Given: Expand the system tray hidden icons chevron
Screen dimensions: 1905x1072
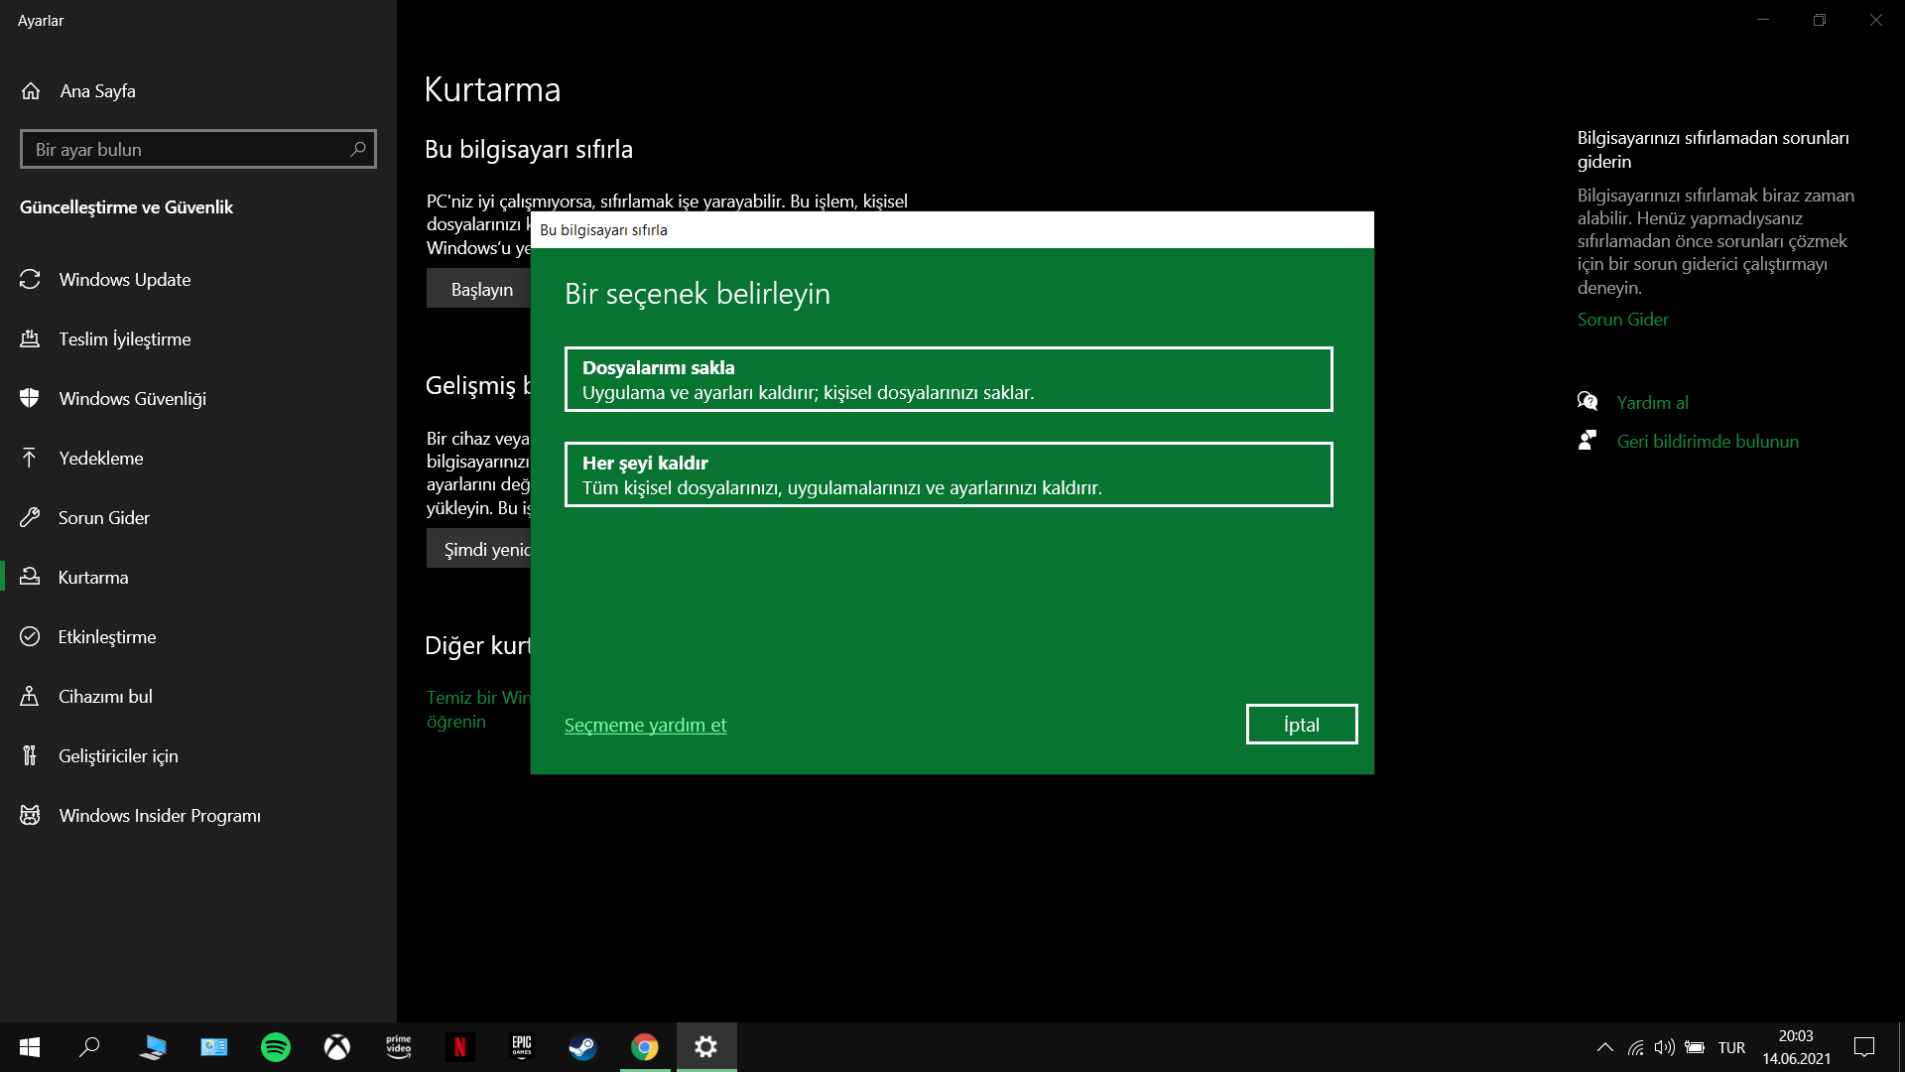Looking at the screenshot, I should point(1604,1047).
